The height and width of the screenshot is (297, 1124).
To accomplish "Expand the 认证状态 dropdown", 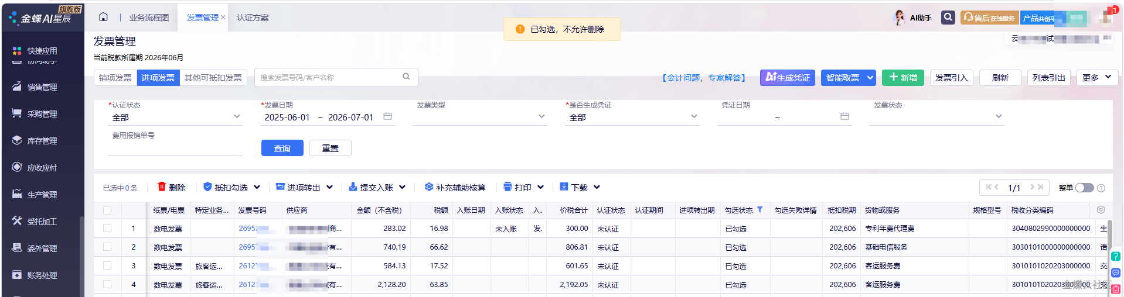I will (237, 116).
